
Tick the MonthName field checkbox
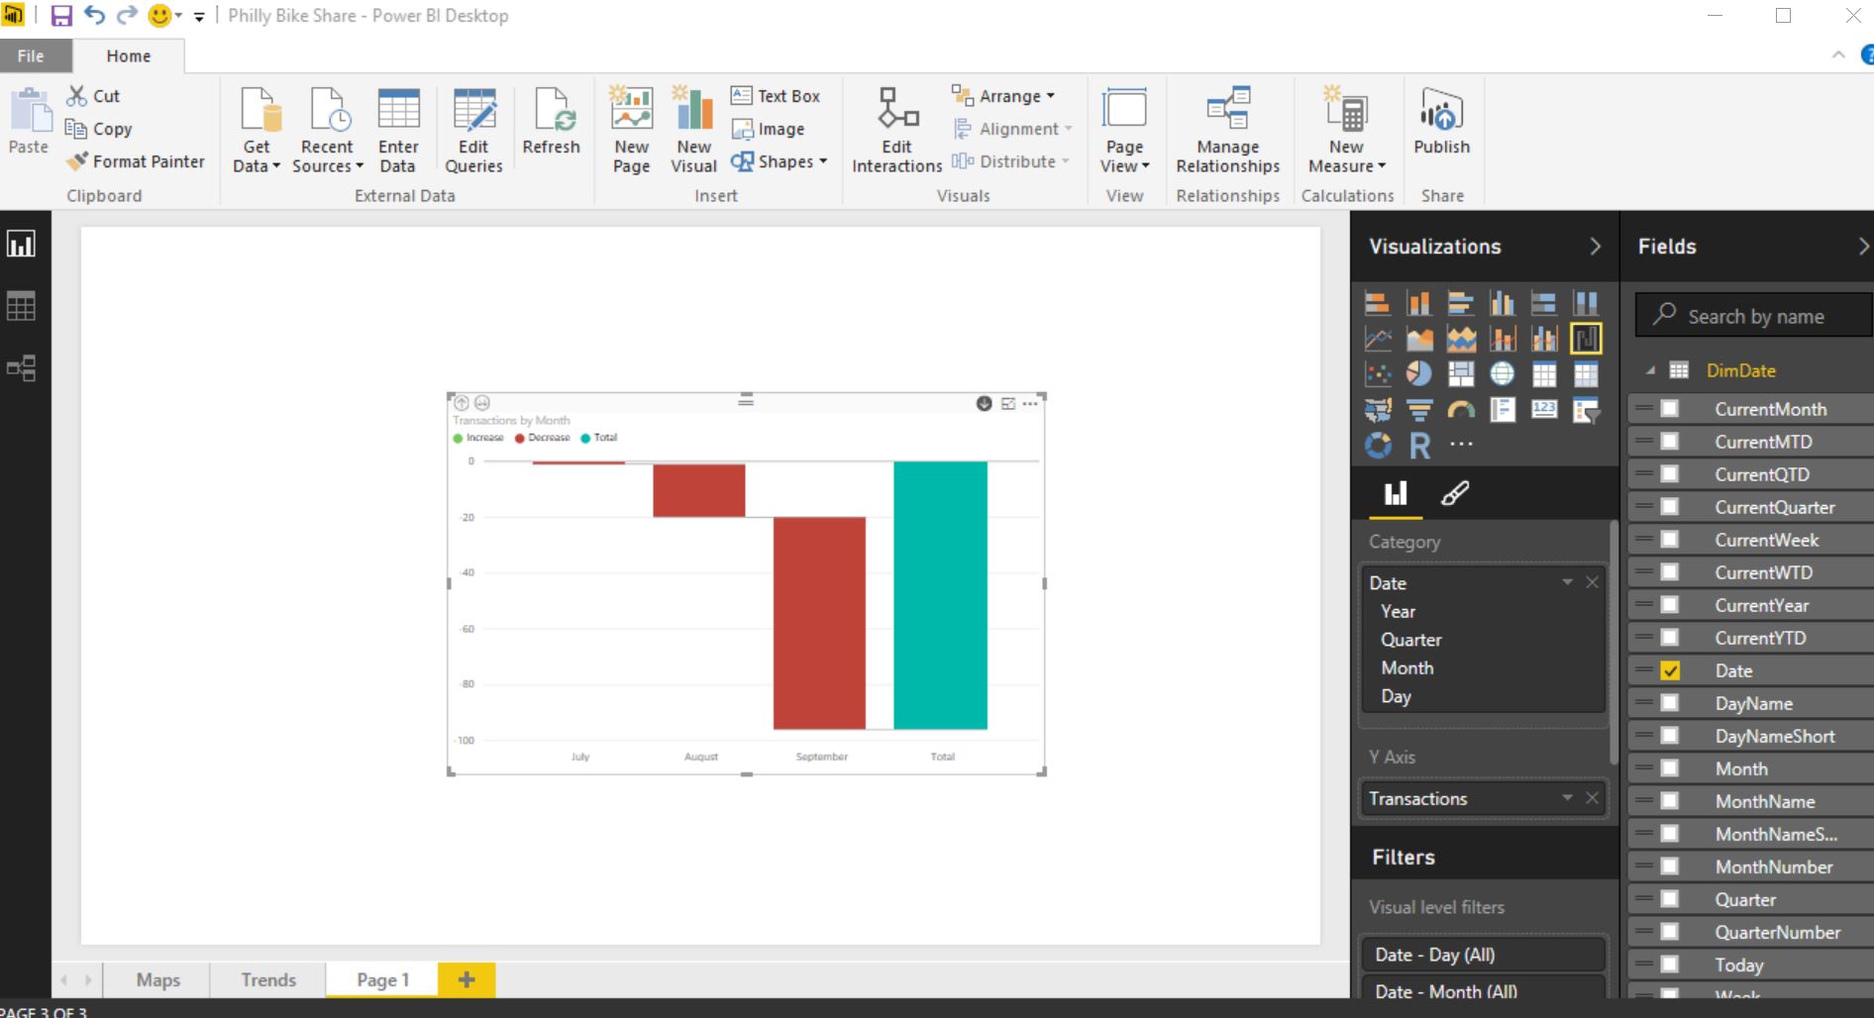[x=1670, y=801]
